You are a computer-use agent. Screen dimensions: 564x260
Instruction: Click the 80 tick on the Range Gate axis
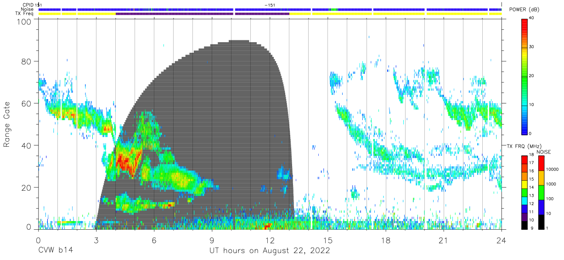tap(26, 61)
